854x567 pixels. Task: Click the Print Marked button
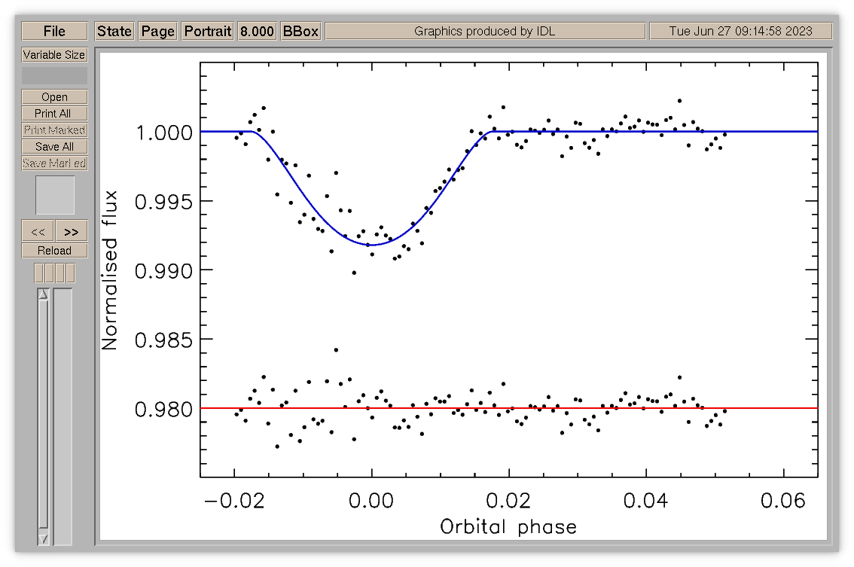click(54, 130)
